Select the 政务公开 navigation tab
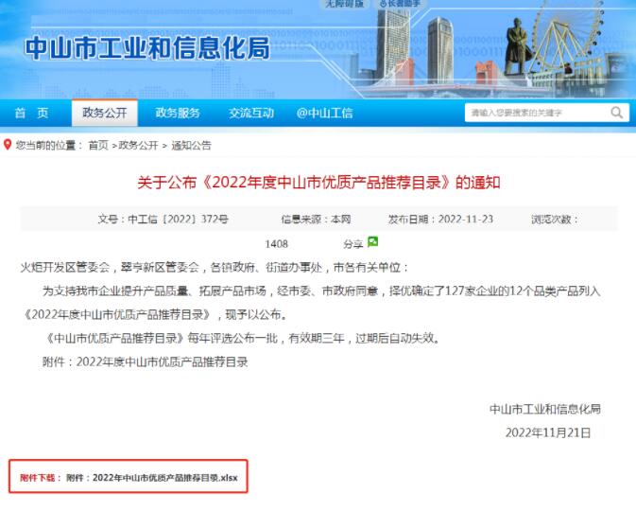 coord(104,114)
